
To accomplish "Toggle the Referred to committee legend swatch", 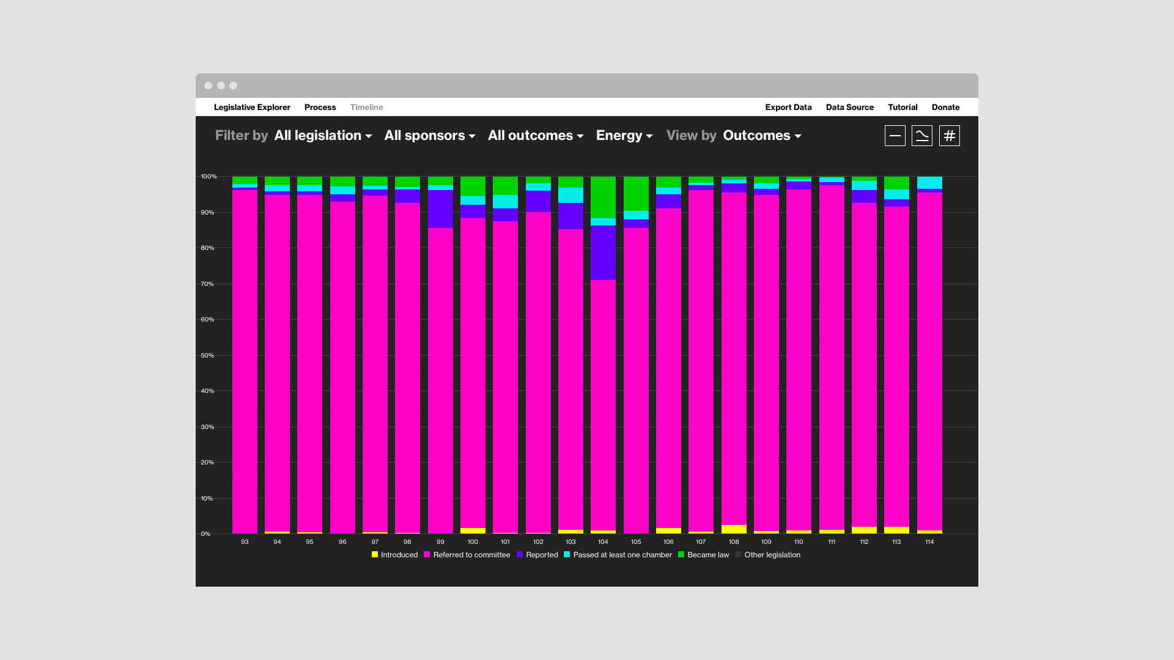I will [427, 555].
